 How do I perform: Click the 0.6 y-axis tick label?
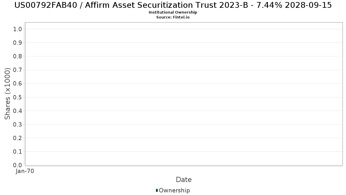coord(18,83)
